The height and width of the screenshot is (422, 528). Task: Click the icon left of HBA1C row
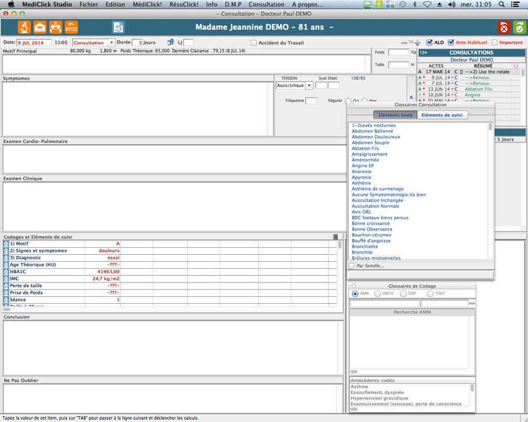(x=6, y=272)
